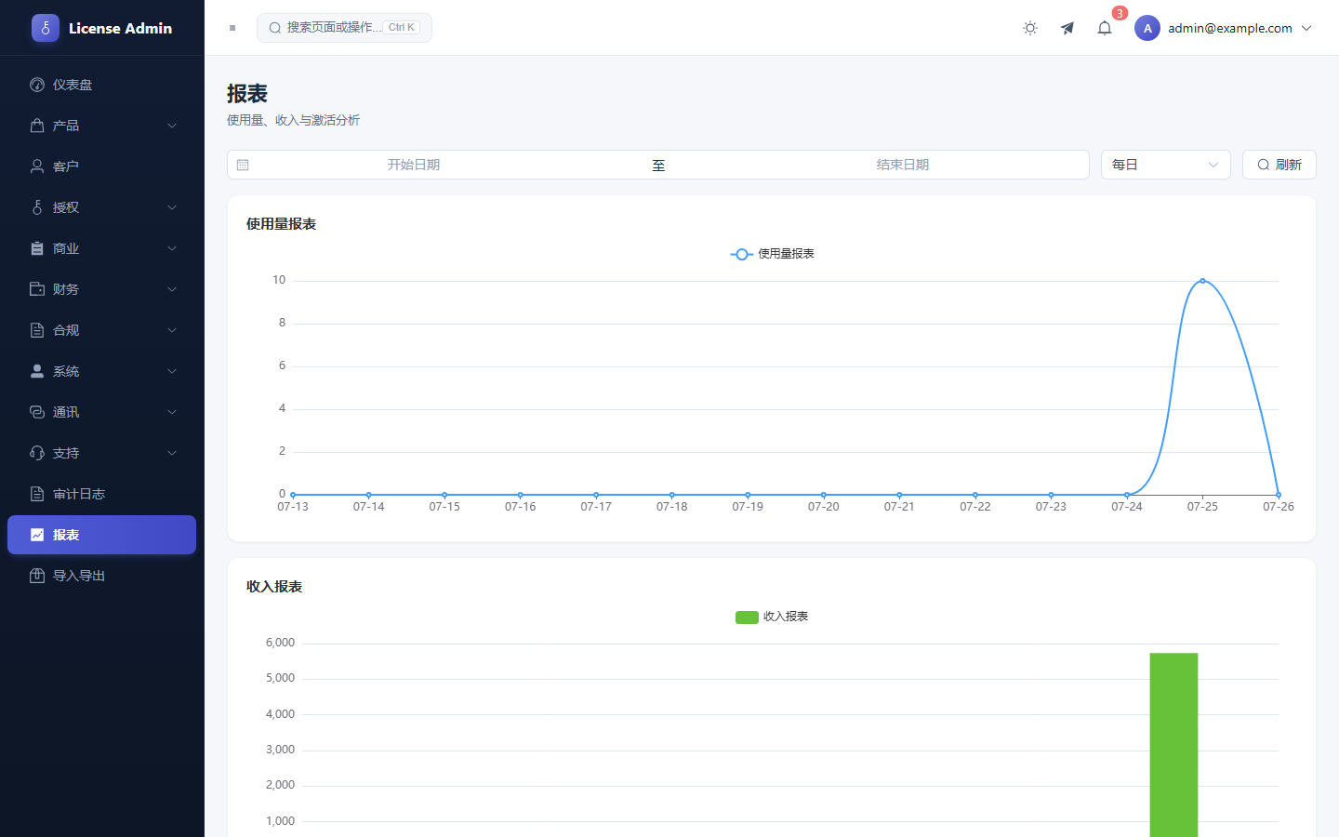This screenshot has height=837, width=1339.
Task: Collapse sidebar with the small square icon
Action: click(232, 28)
